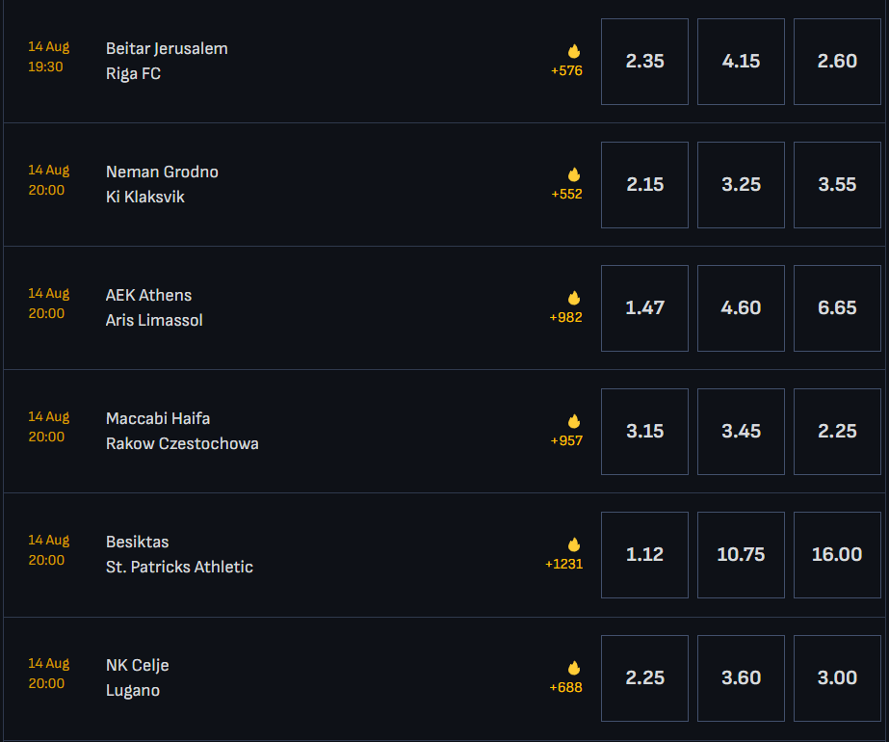Screen dimensions: 889x742
Task: Open NK Celje vs Lugano match page
Action: (137, 677)
